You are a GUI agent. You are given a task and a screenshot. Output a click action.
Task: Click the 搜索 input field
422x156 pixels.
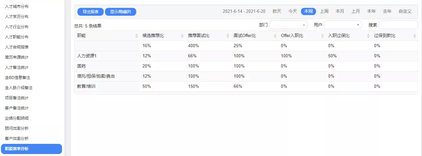pyautogui.click(x=398, y=25)
